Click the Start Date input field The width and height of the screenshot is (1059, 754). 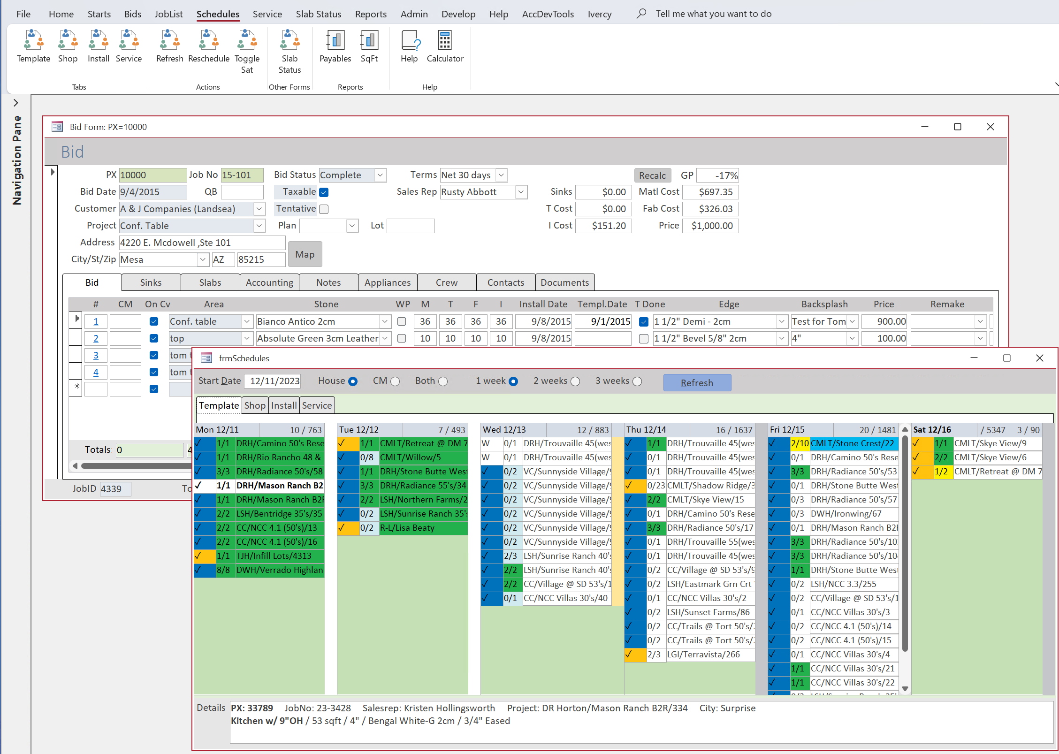point(274,381)
